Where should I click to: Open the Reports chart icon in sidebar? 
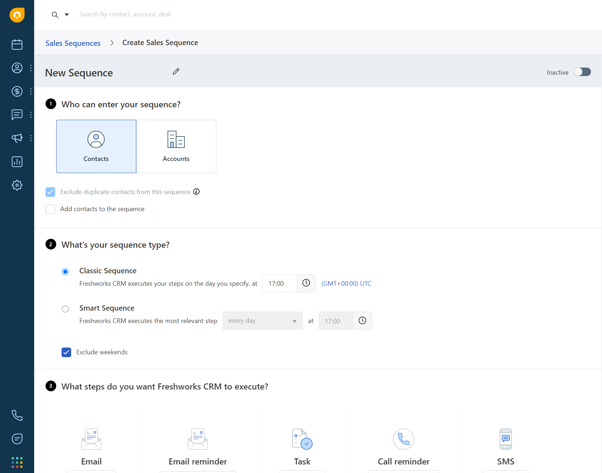click(17, 162)
